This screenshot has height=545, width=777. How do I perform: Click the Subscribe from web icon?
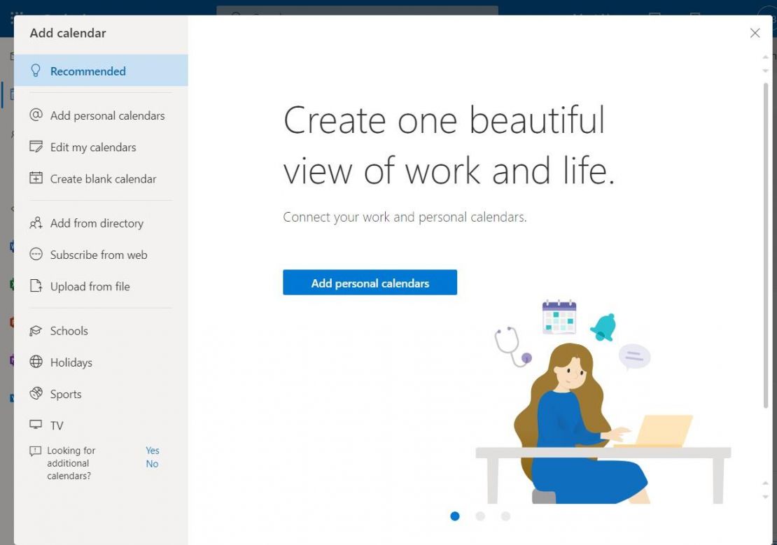[36, 255]
